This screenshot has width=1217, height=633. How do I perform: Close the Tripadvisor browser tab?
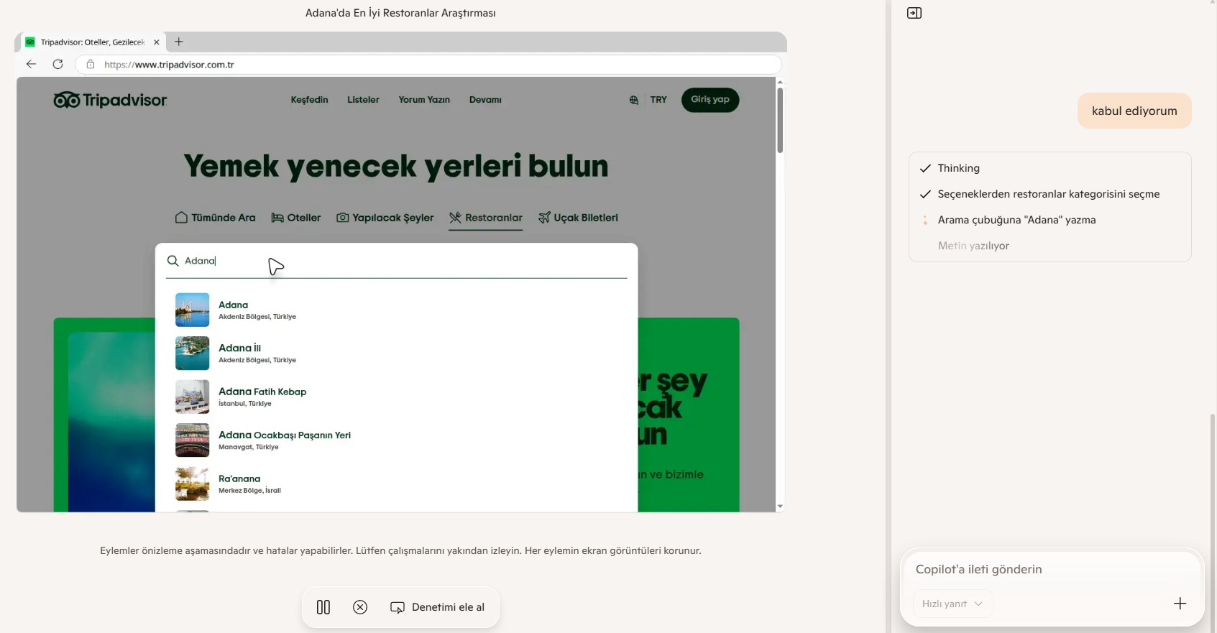coord(156,42)
